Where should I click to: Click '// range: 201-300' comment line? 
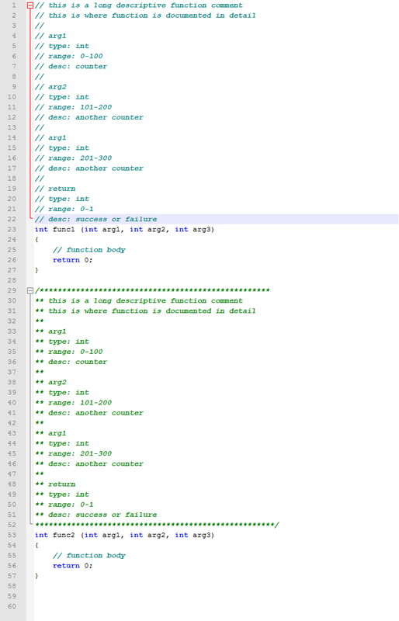pyautogui.click(x=73, y=158)
